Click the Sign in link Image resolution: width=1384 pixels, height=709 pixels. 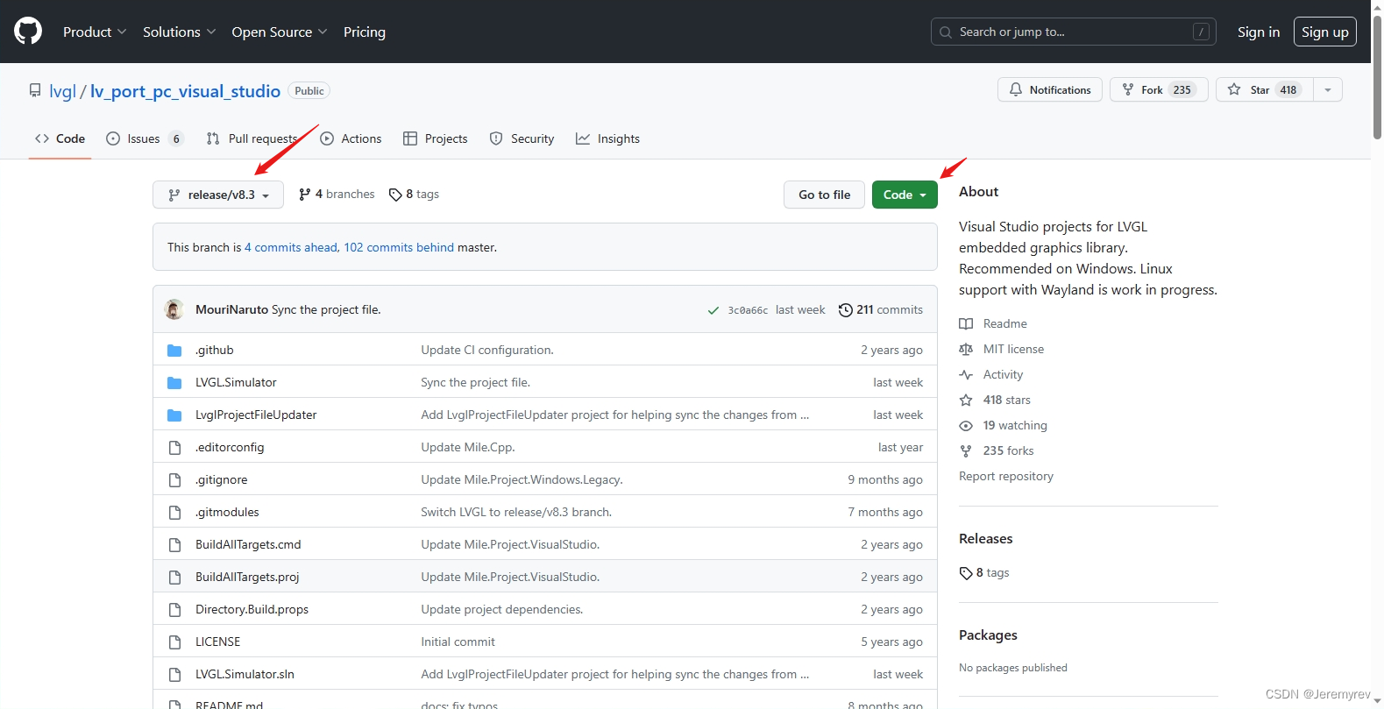(1259, 32)
